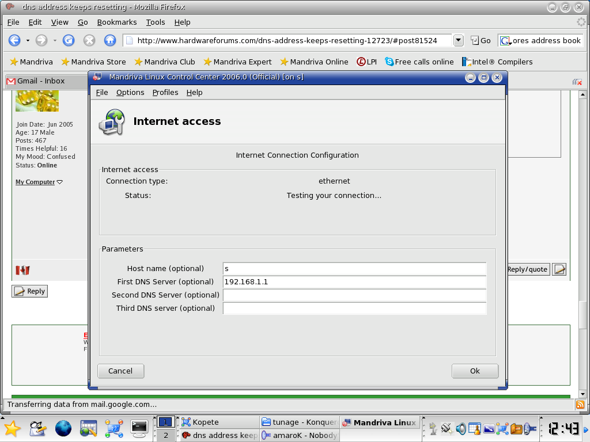Confirm with the Ok button
The height and width of the screenshot is (442, 590).
tap(475, 371)
